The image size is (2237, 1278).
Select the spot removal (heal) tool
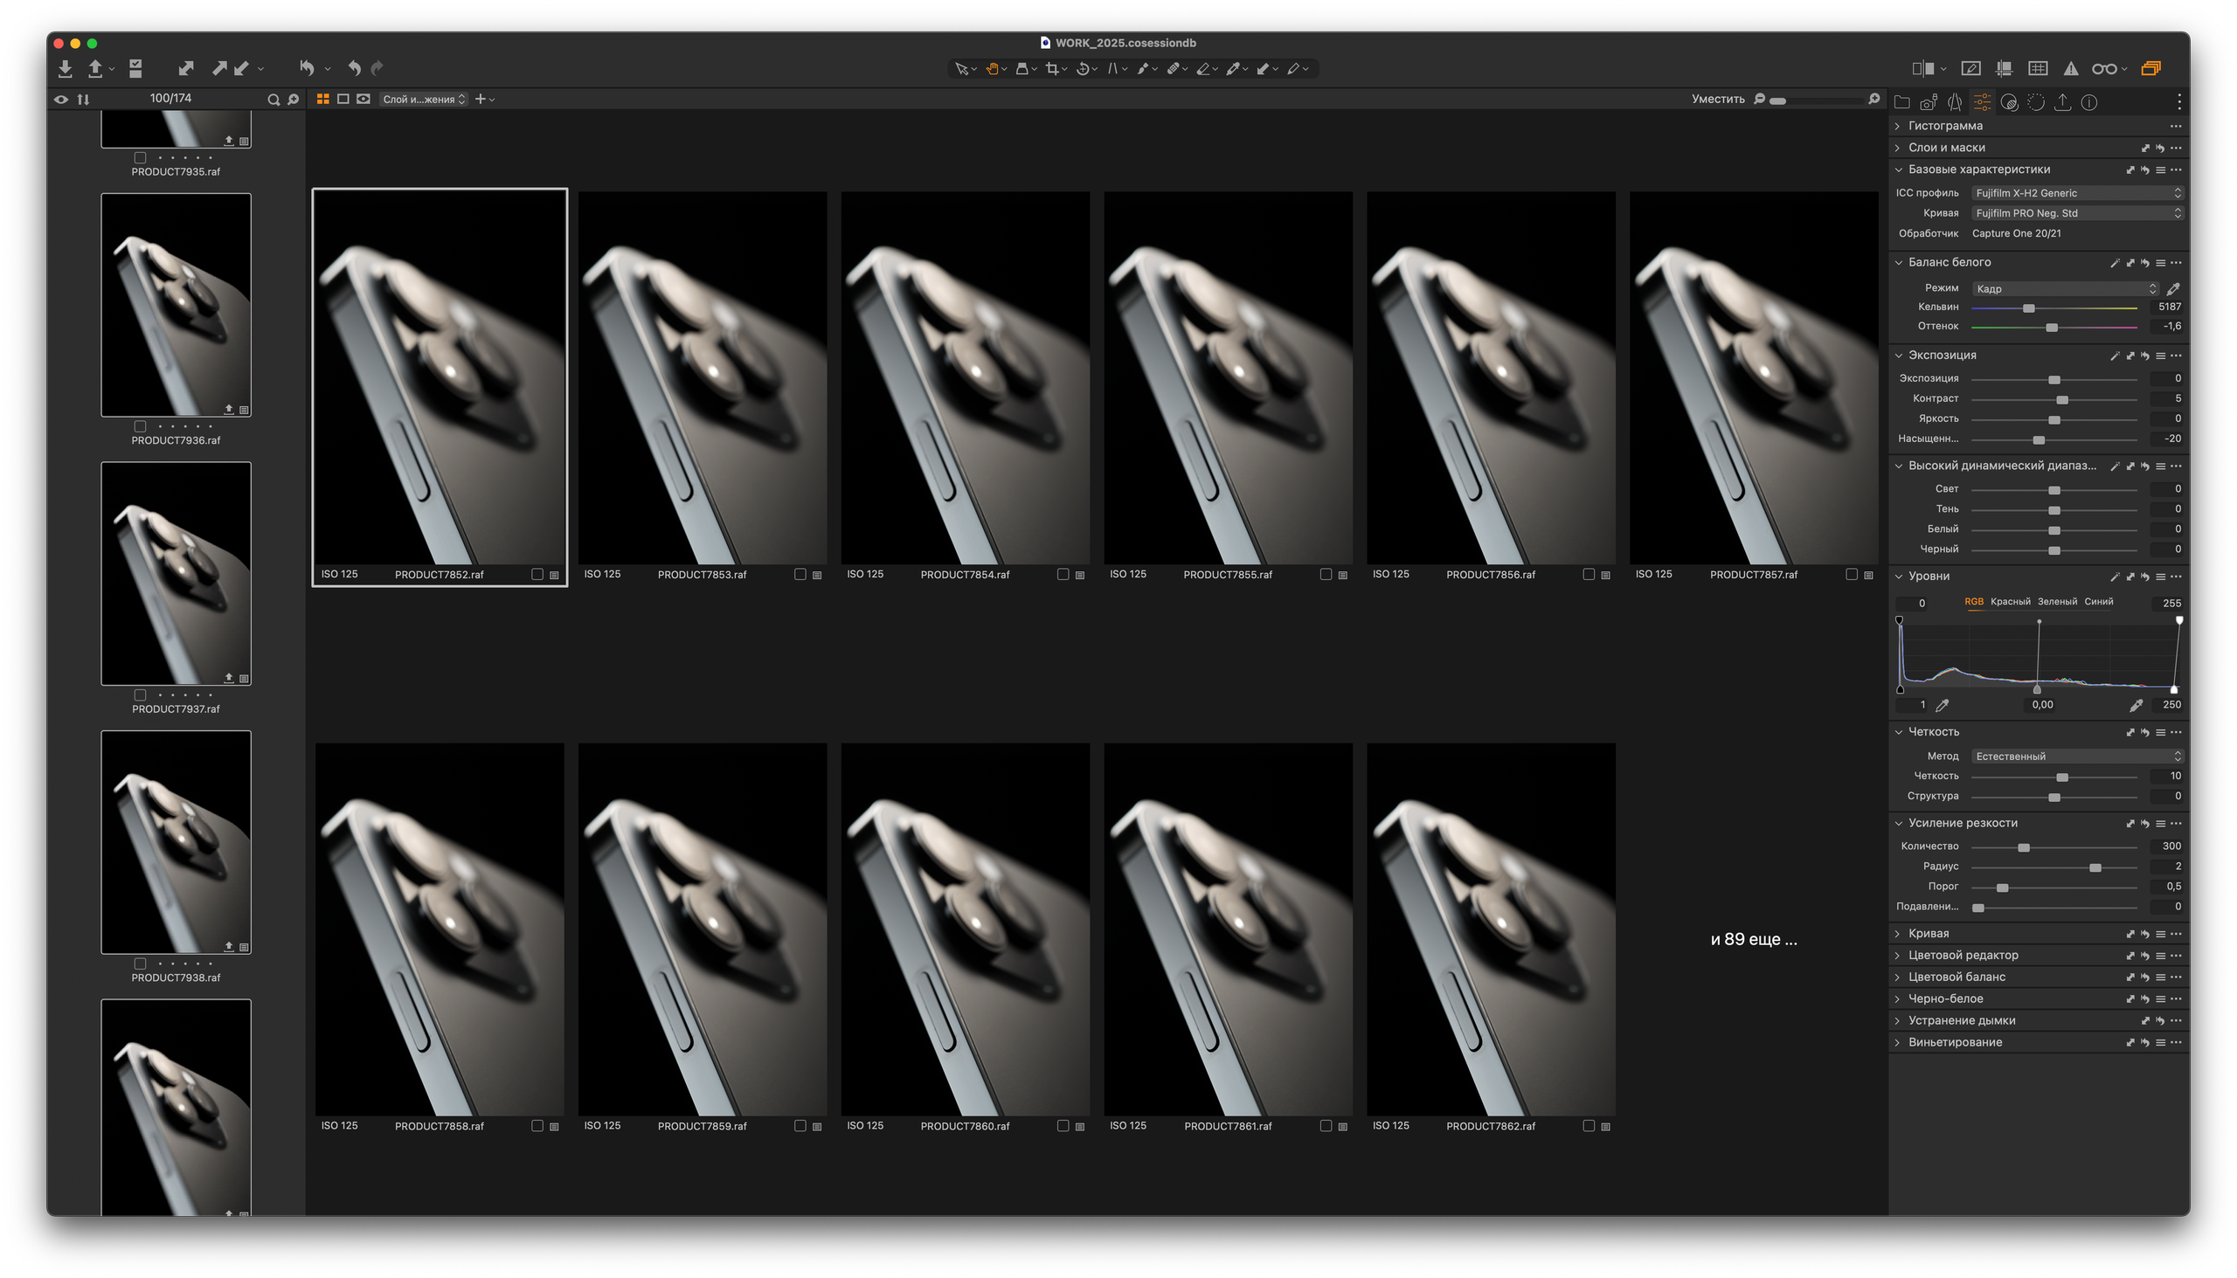pyautogui.click(x=1174, y=68)
